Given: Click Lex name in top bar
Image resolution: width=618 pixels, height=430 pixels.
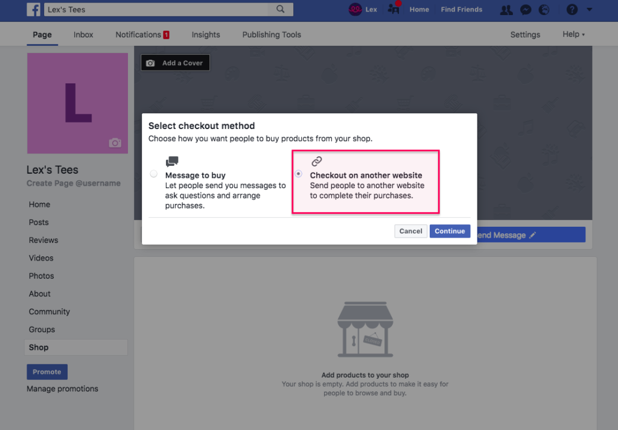Looking at the screenshot, I should (x=371, y=10).
